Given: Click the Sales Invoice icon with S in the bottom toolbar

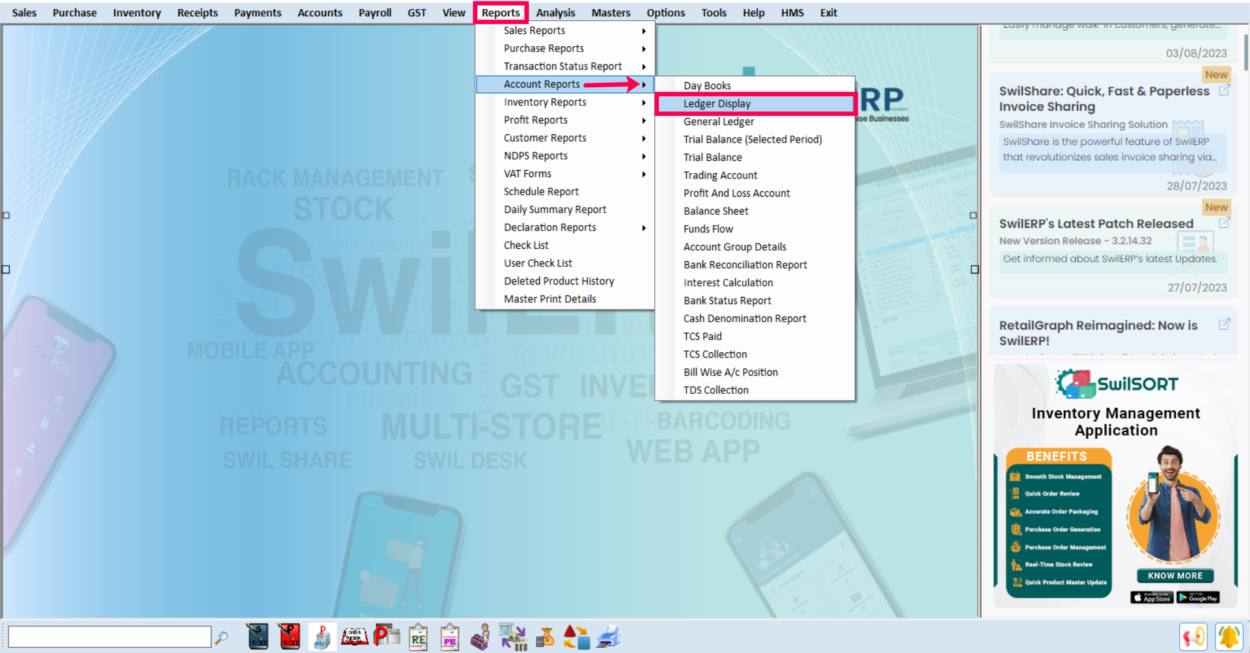Looking at the screenshot, I should 258,637.
